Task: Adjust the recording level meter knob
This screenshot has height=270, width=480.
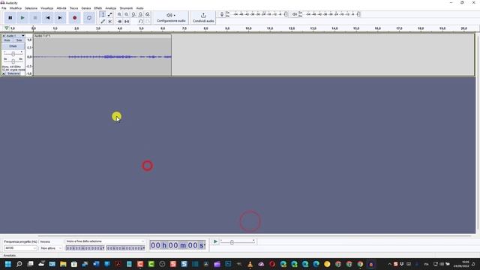Action: pyautogui.click(x=286, y=14)
